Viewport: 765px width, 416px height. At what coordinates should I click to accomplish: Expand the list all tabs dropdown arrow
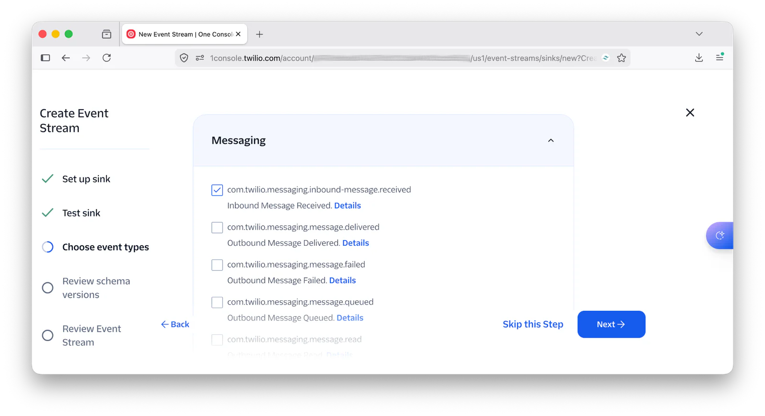tap(699, 34)
